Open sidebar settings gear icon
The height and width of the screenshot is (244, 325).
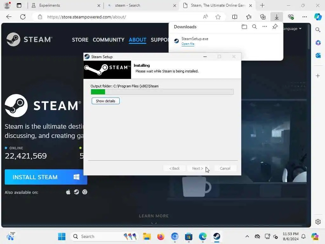click(x=318, y=222)
